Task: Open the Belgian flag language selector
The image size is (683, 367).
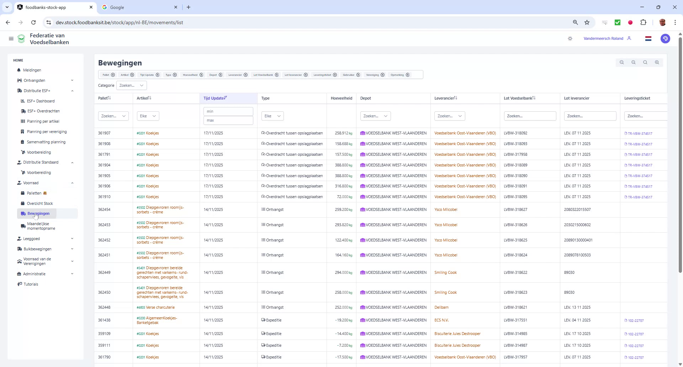Action: pyautogui.click(x=648, y=38)
